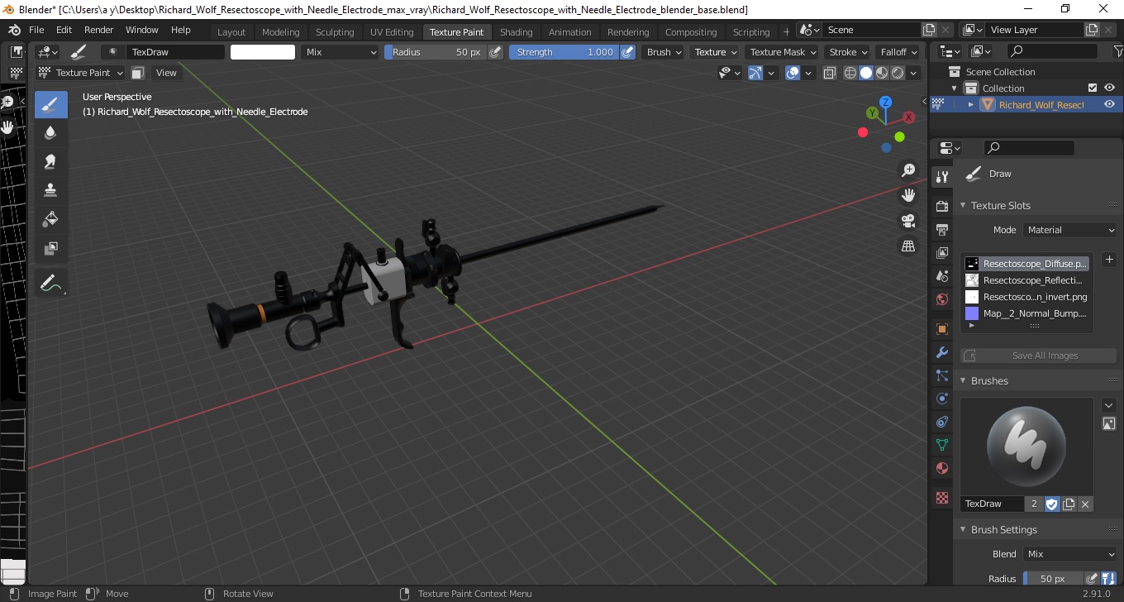
Task: Click the Strength slider in header
Action: coord(564,52)
